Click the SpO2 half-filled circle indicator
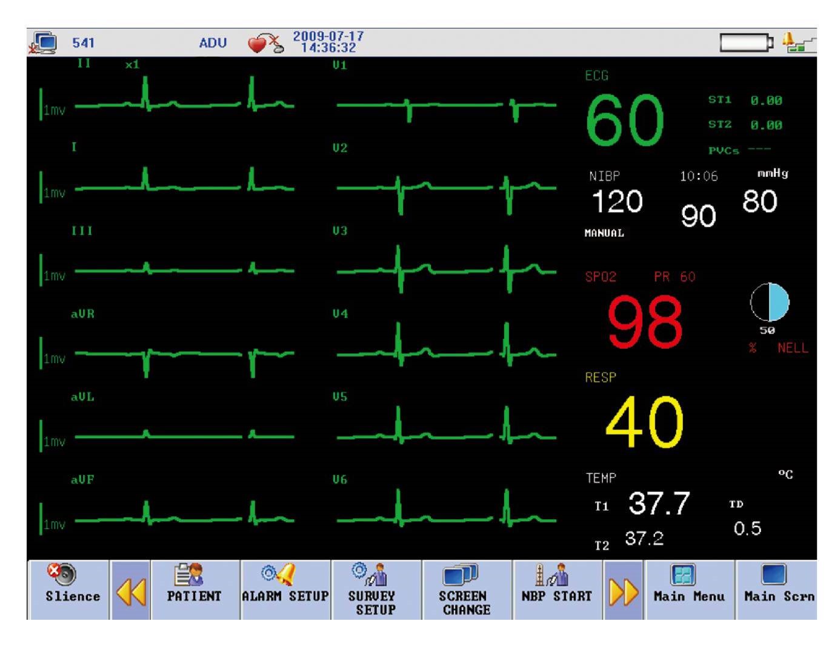The image size is (829, 647). [770, 302]
